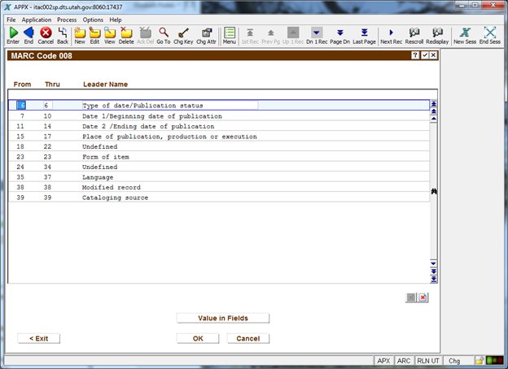Image resolution: width=508 pixels, height=369 pixels.
Task: Click the red X icon below list
Action: click(x=423, y=297)
